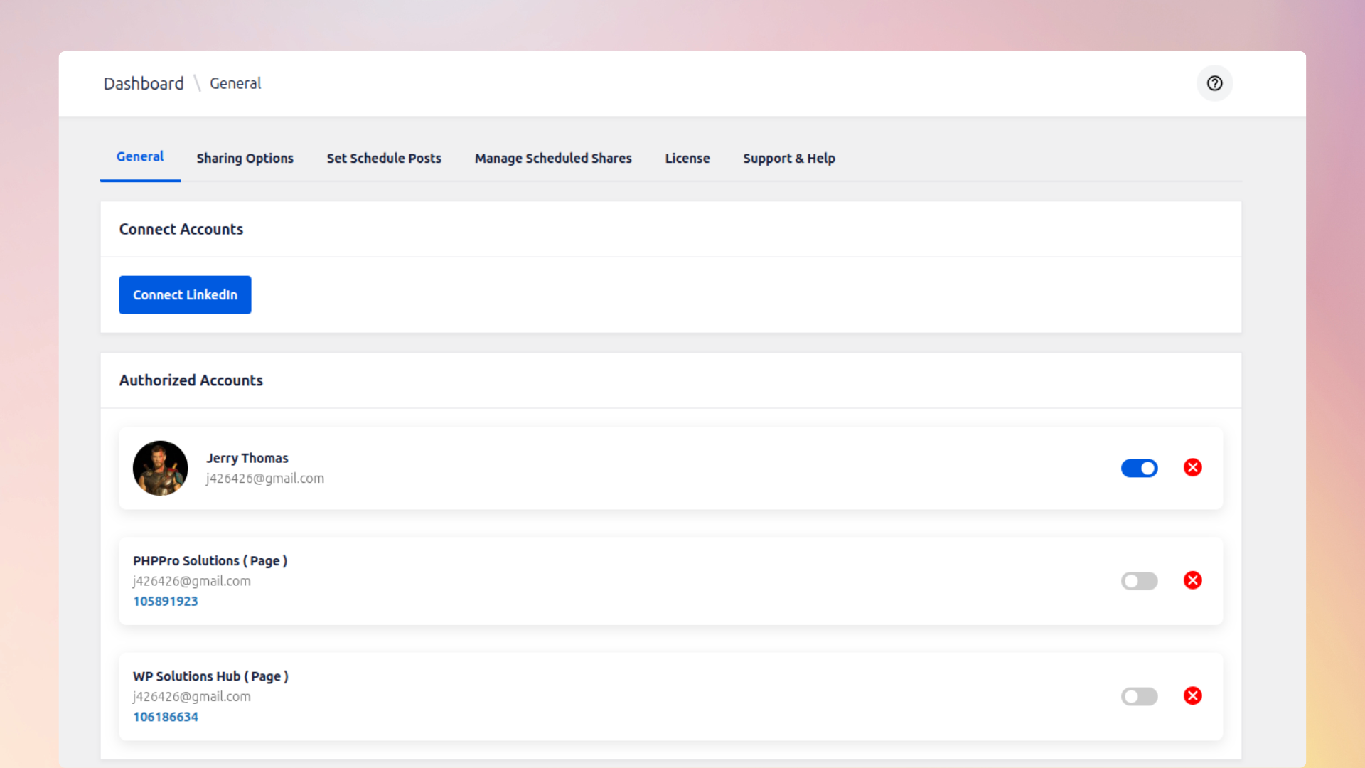
Task: Click Jerry Thomas profile avatar
Action: coord(160,468)
